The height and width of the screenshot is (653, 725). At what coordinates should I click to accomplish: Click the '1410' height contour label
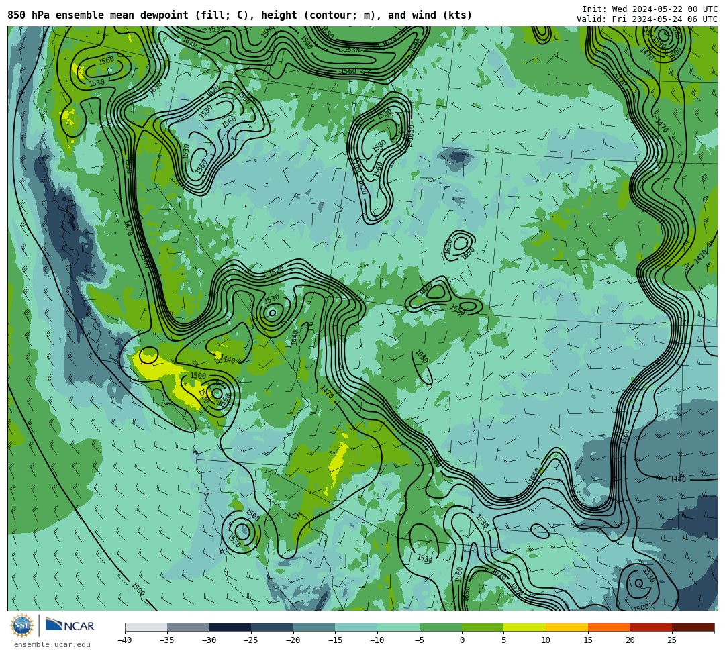pyautogui.click(x=701, y=256)
